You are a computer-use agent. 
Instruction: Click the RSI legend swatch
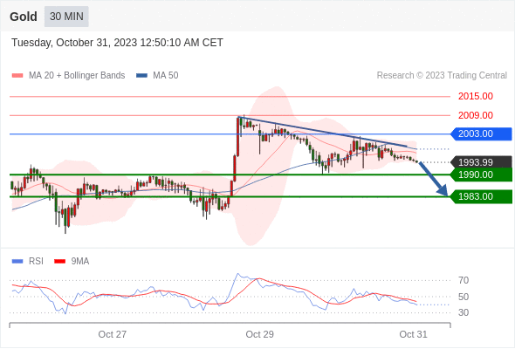click(17, 262)
